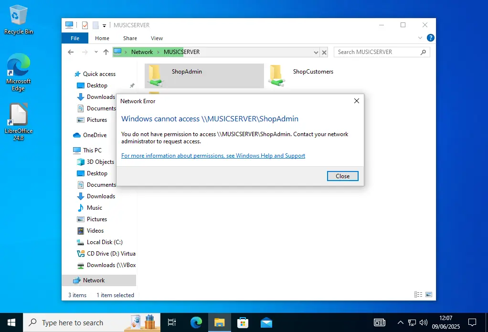The image size is (488, 332).
Task: Open the Mail app from the taskbar
Action: click(x=266, y=322)
